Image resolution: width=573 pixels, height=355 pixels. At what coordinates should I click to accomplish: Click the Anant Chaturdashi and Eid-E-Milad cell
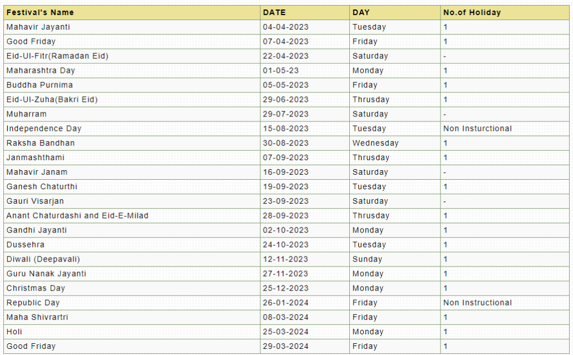click(77, 216)
